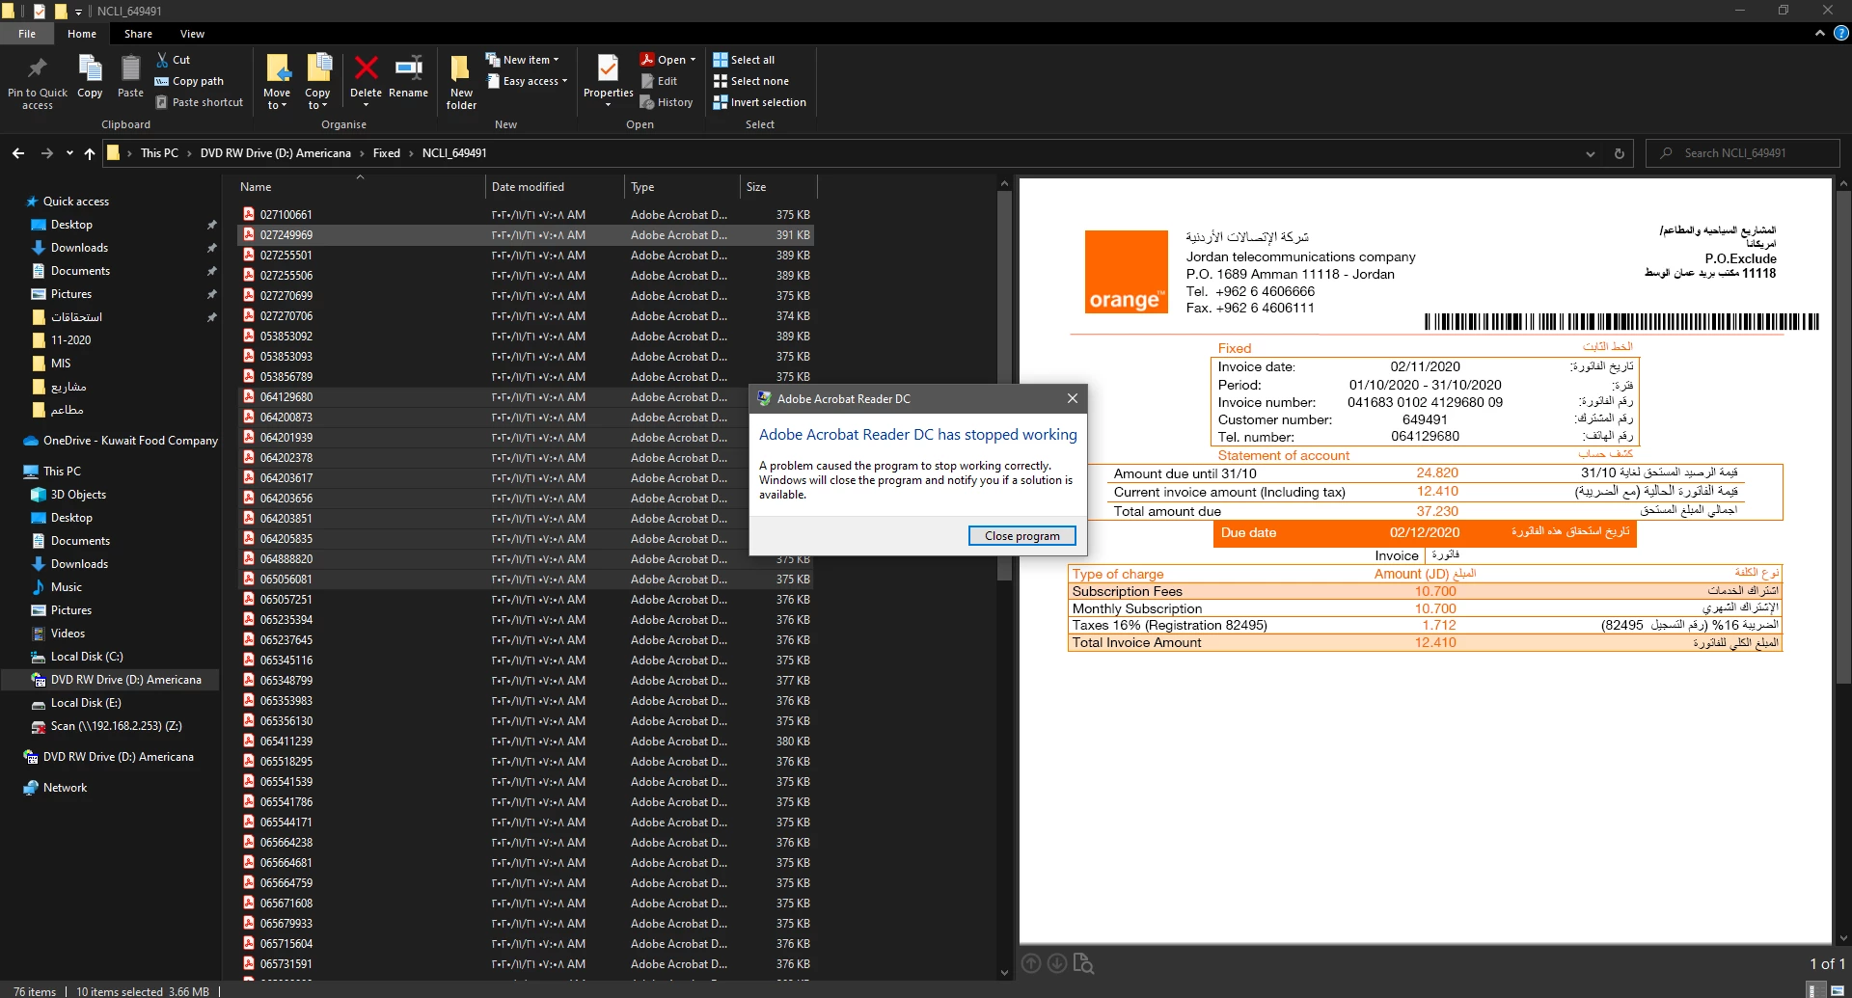This screenshot has height=998, width=1852.
Task: Select file 065731591
Action: click(526, 964)
